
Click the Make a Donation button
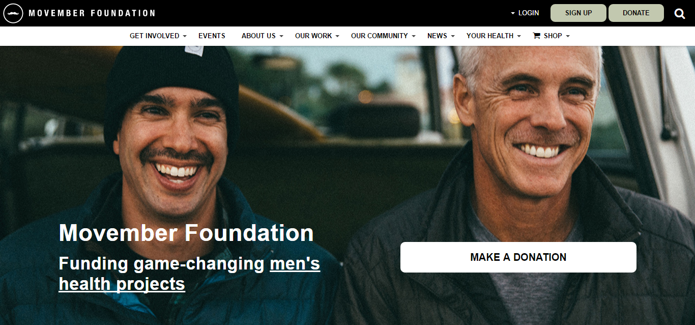(518, 257)
